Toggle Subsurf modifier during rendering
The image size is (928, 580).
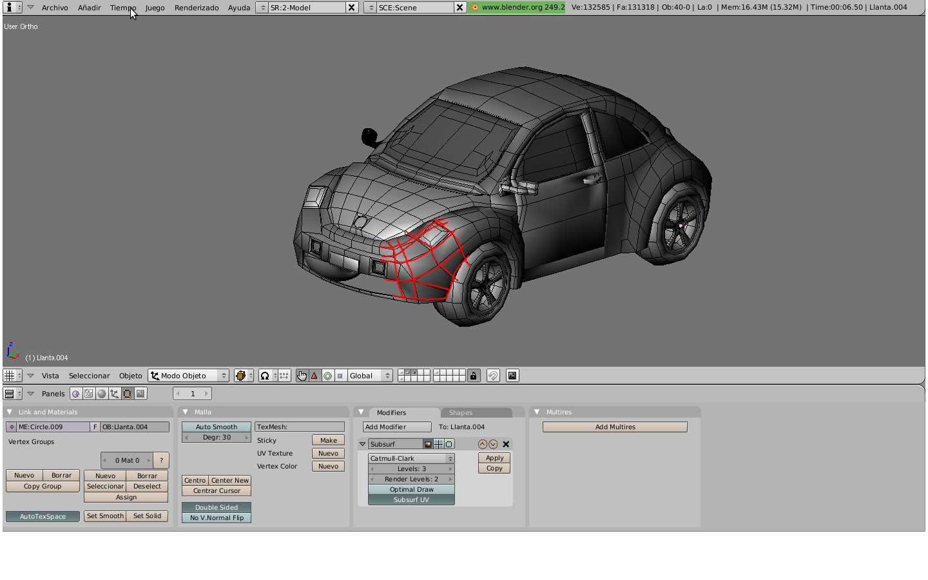tap(428, 444)
